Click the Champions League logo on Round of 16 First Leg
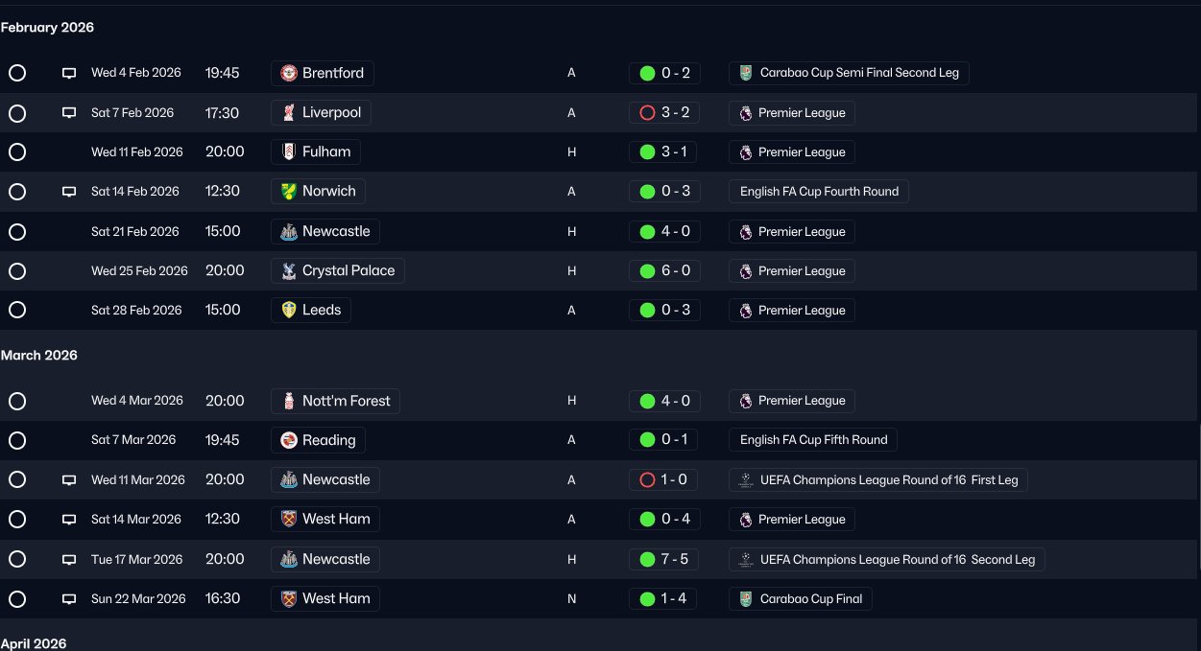 [x=746, y=479]
